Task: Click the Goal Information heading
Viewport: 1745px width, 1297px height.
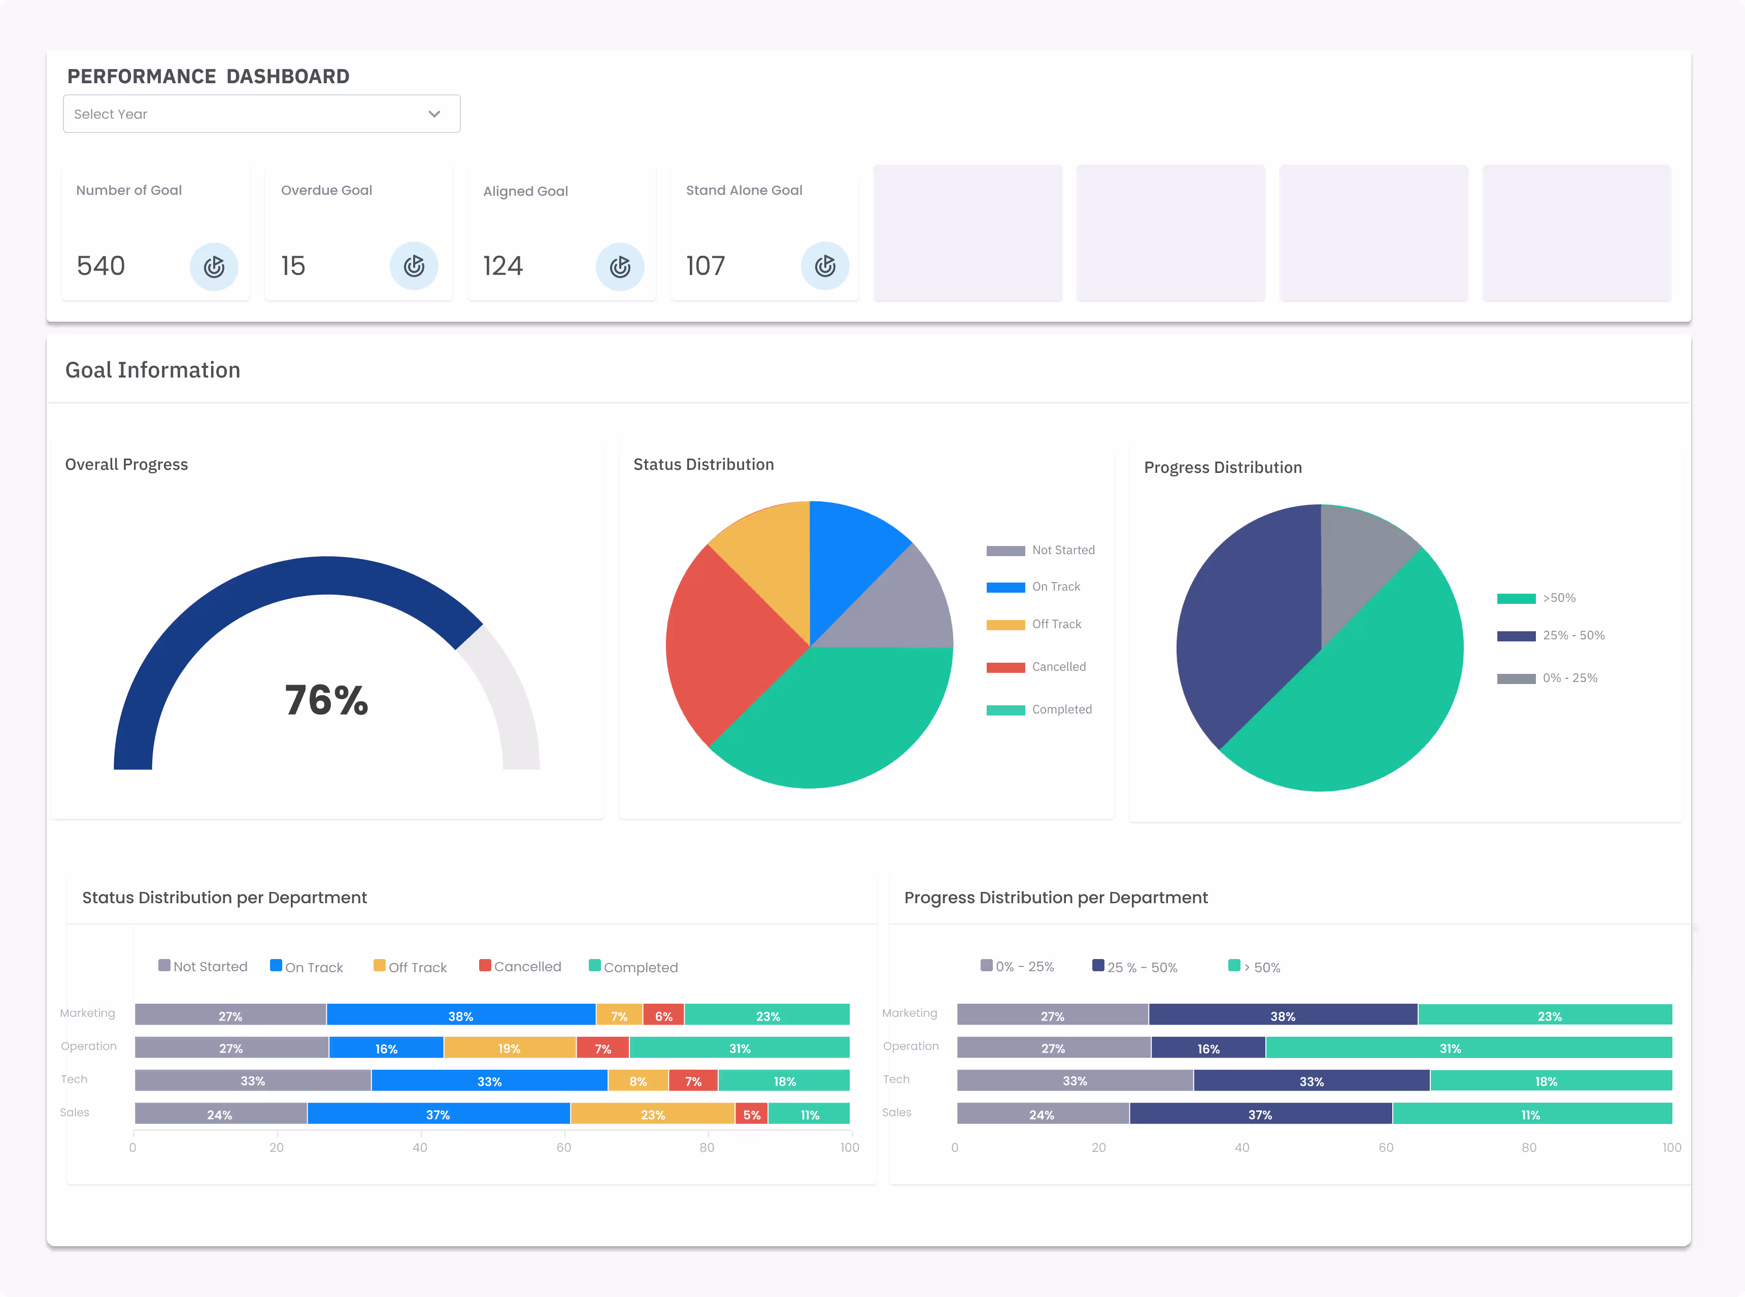Action: [152, 370]
